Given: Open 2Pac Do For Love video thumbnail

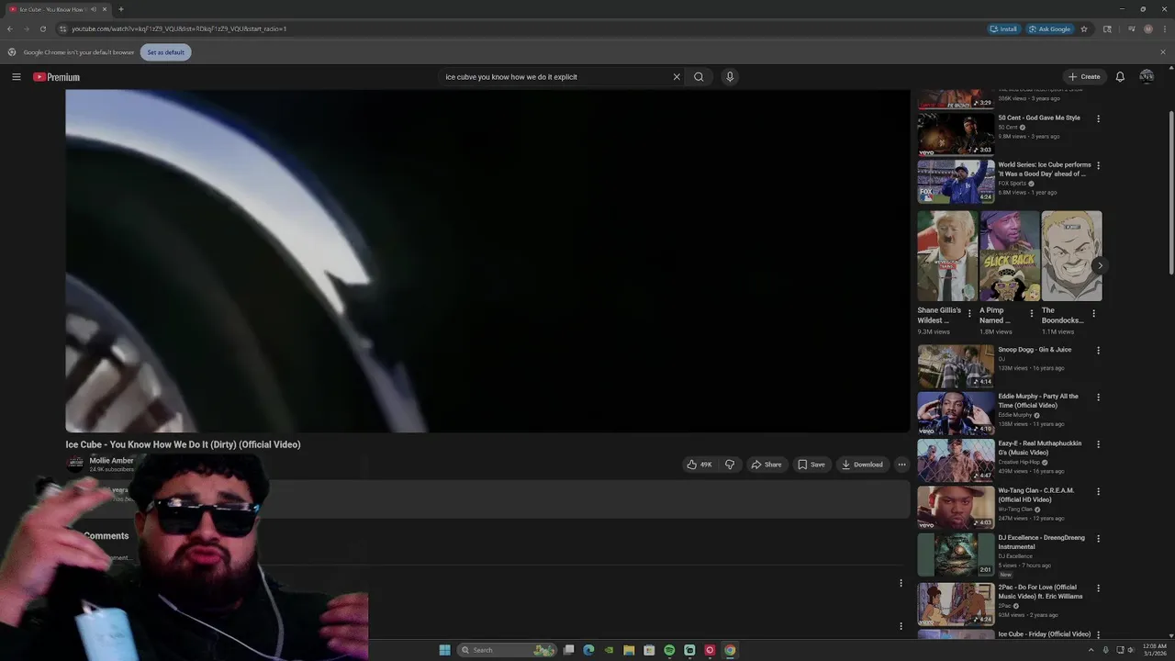Looking at the screenshot, I should coord(956,604).
